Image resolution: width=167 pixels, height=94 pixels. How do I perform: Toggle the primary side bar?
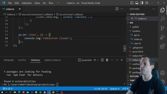(132, 3)
